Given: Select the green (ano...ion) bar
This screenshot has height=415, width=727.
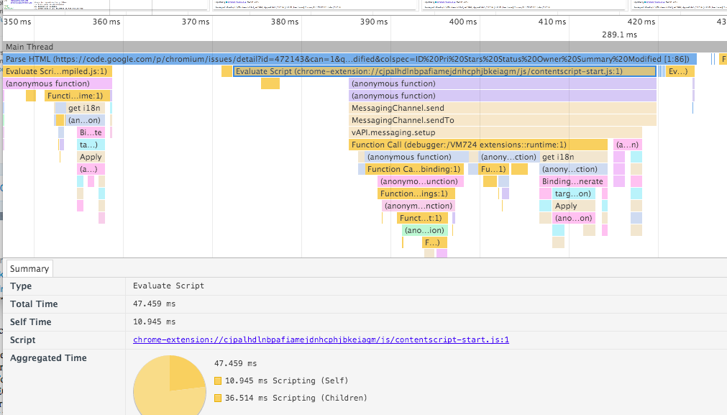Looking at the screenshot, I should tap(424, 230).
